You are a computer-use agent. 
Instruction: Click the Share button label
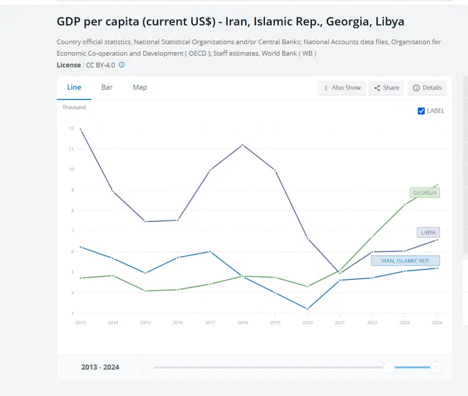pos(391,88)
